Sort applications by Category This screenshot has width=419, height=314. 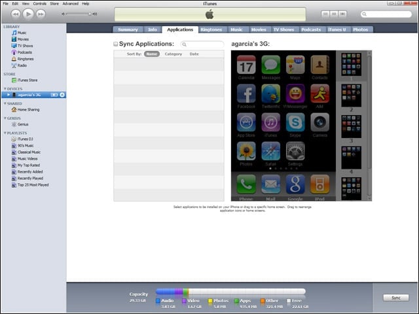(x=173, y=54)
